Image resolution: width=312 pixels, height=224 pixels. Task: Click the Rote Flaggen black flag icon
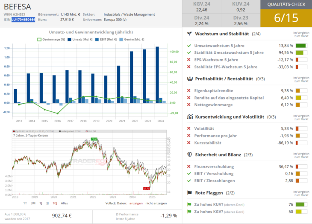(189, 192)
